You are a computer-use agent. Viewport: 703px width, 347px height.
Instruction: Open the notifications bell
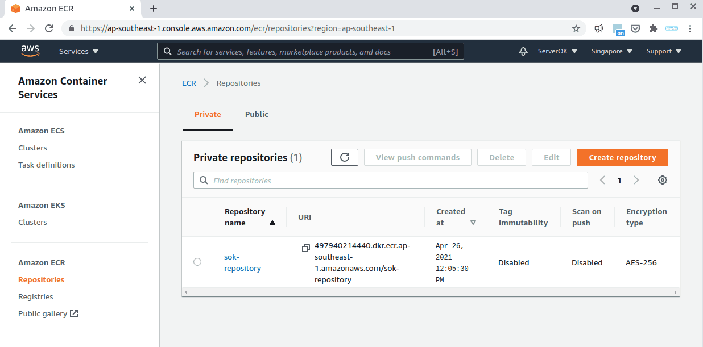click(x=523, y=51)
